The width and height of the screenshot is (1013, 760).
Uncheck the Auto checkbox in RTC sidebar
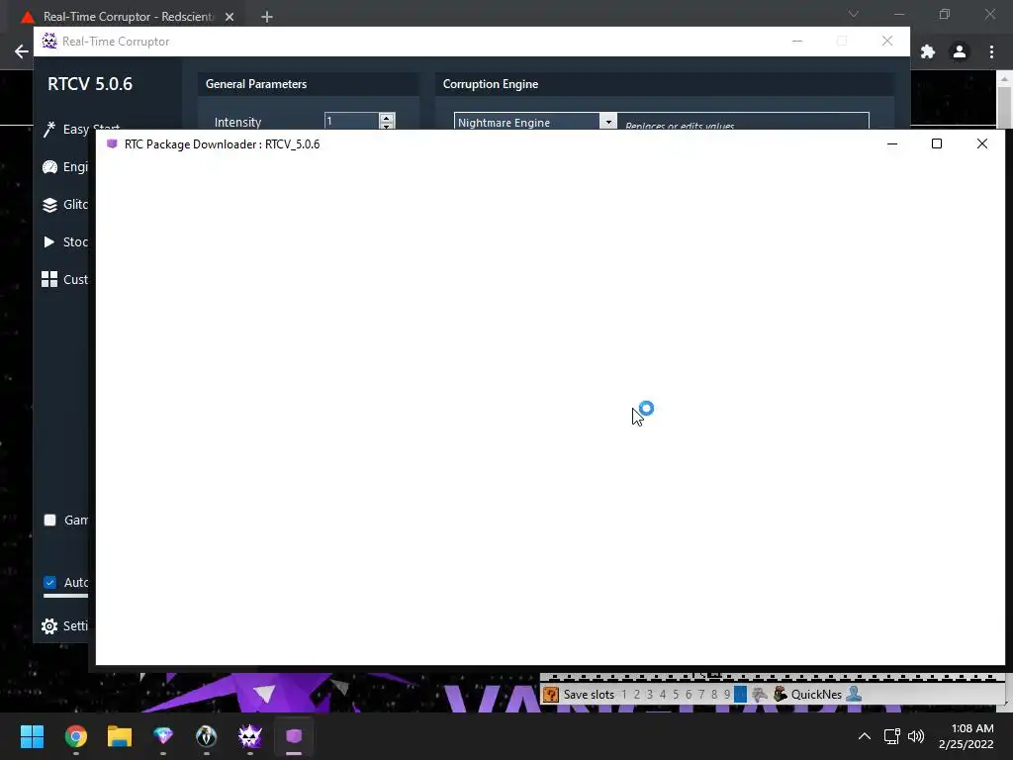click(49, 582)
